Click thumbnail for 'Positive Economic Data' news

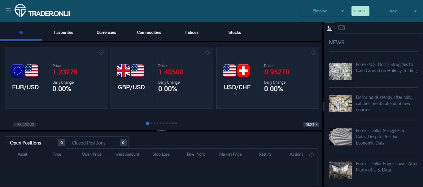(340, 137)
